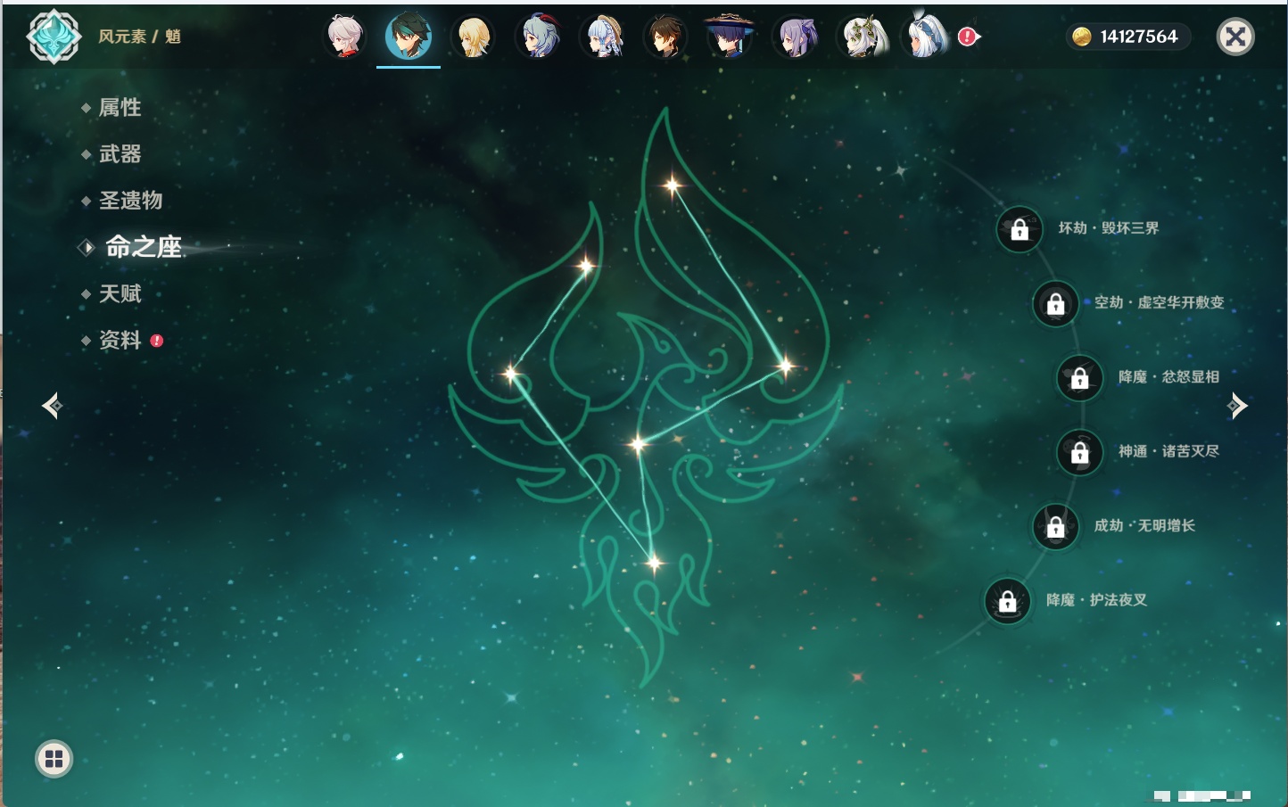Click the Mora balance 14127564
The width and height of the screenshot is (1288, 807).
click(1139, 37)
